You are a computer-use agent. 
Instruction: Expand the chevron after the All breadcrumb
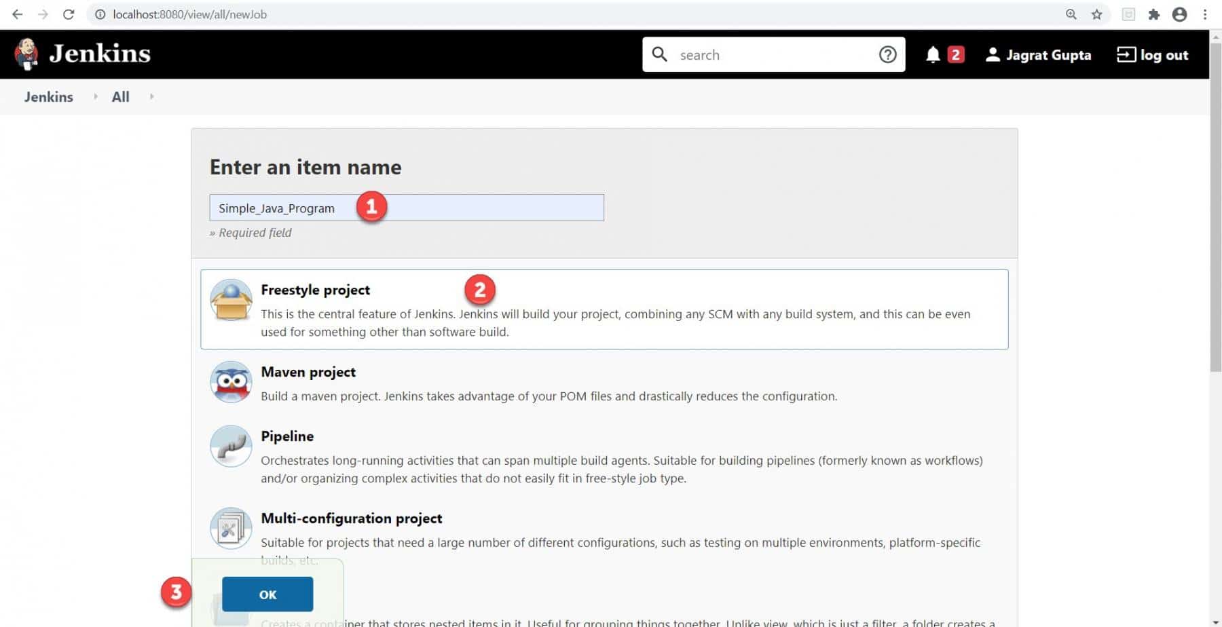pyautogui.click(x=151, y=96)
